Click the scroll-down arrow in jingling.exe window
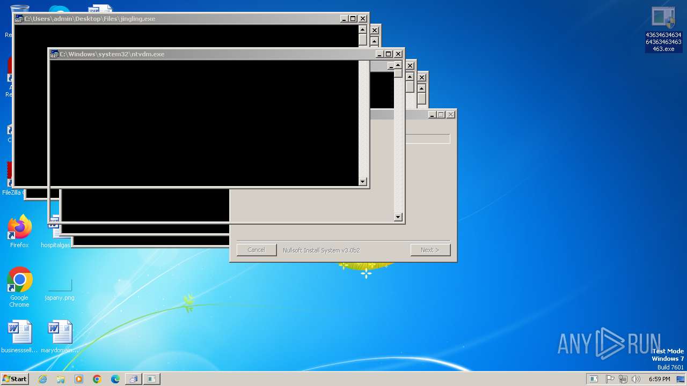 point(362,182)
